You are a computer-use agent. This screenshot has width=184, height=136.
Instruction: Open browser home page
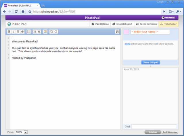point(23,12)
